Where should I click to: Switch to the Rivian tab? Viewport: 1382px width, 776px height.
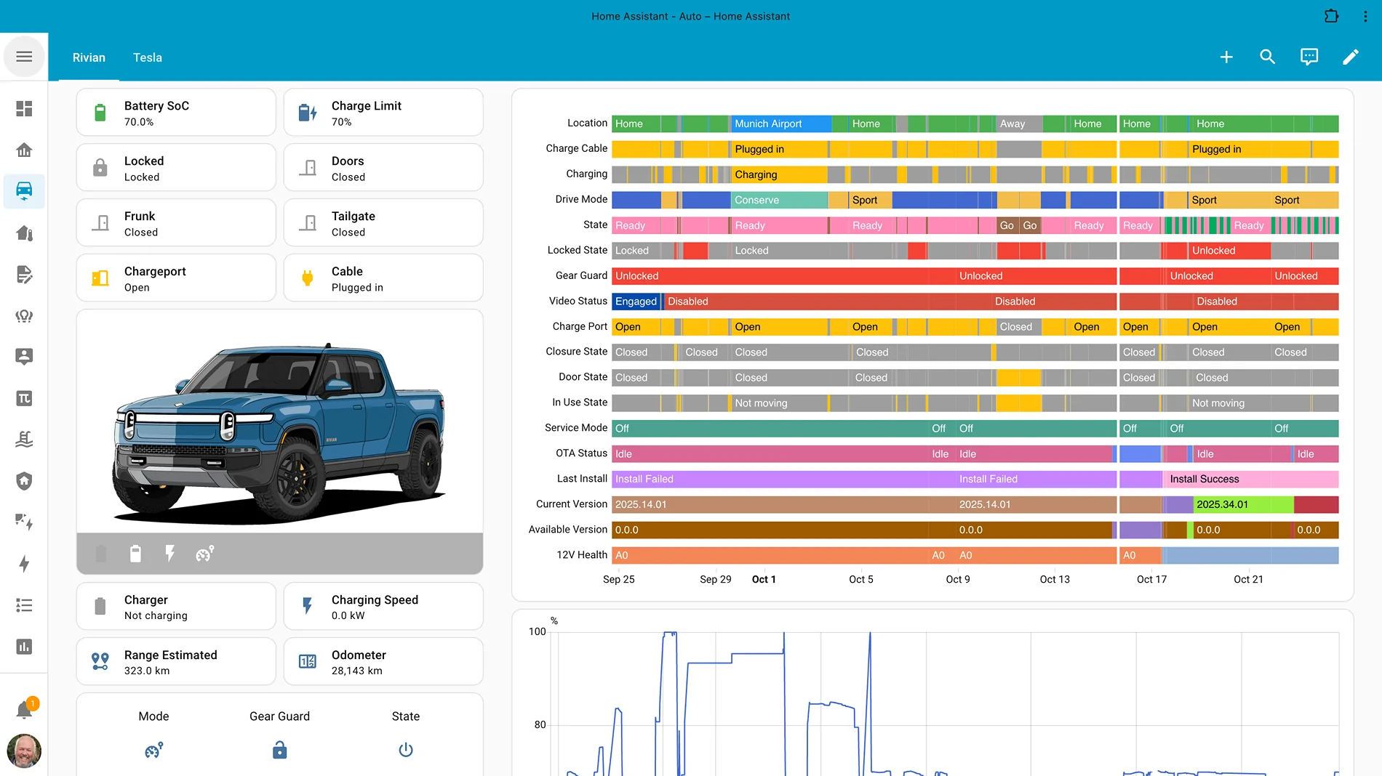(89, 57)
